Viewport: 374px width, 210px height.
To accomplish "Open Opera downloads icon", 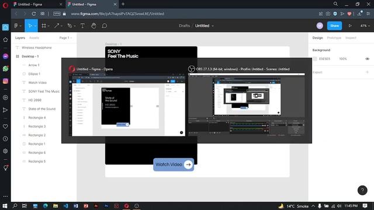I will [x=359, y=14].
